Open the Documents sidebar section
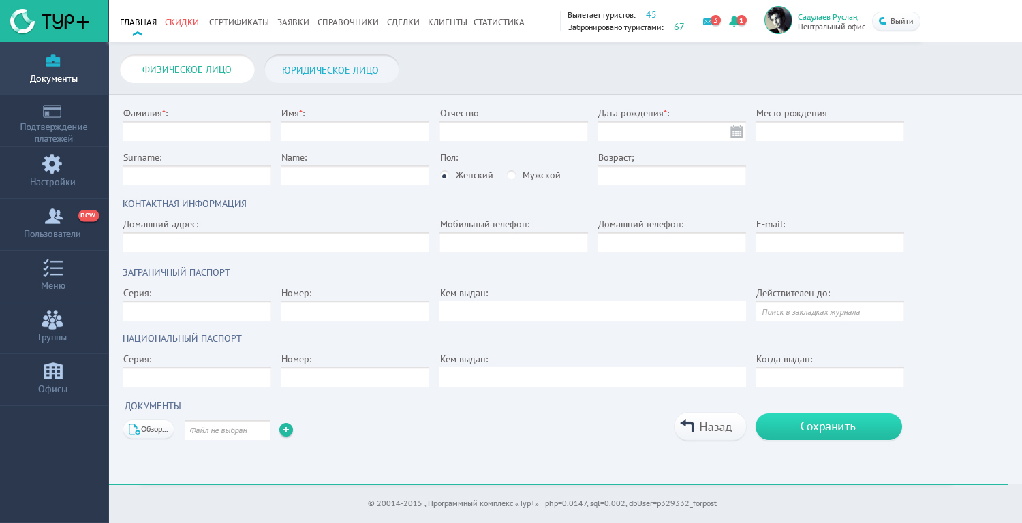The height and width of the screenshot is (523, 1022). coord(54,69)
